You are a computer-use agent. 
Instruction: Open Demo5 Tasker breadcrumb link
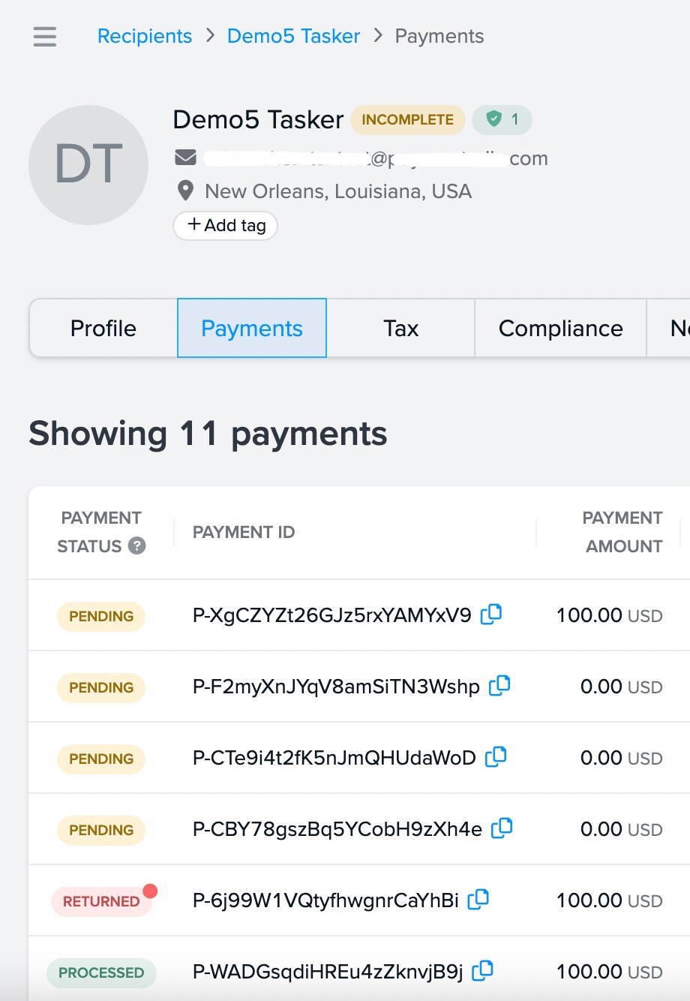click(293, 35)
